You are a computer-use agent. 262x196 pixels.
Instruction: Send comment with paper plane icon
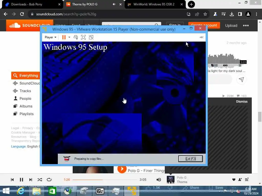(241, 80)
